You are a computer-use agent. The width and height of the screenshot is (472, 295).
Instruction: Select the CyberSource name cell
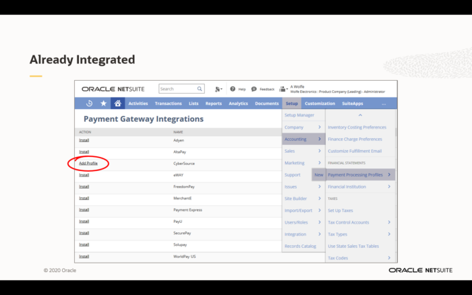184,164
